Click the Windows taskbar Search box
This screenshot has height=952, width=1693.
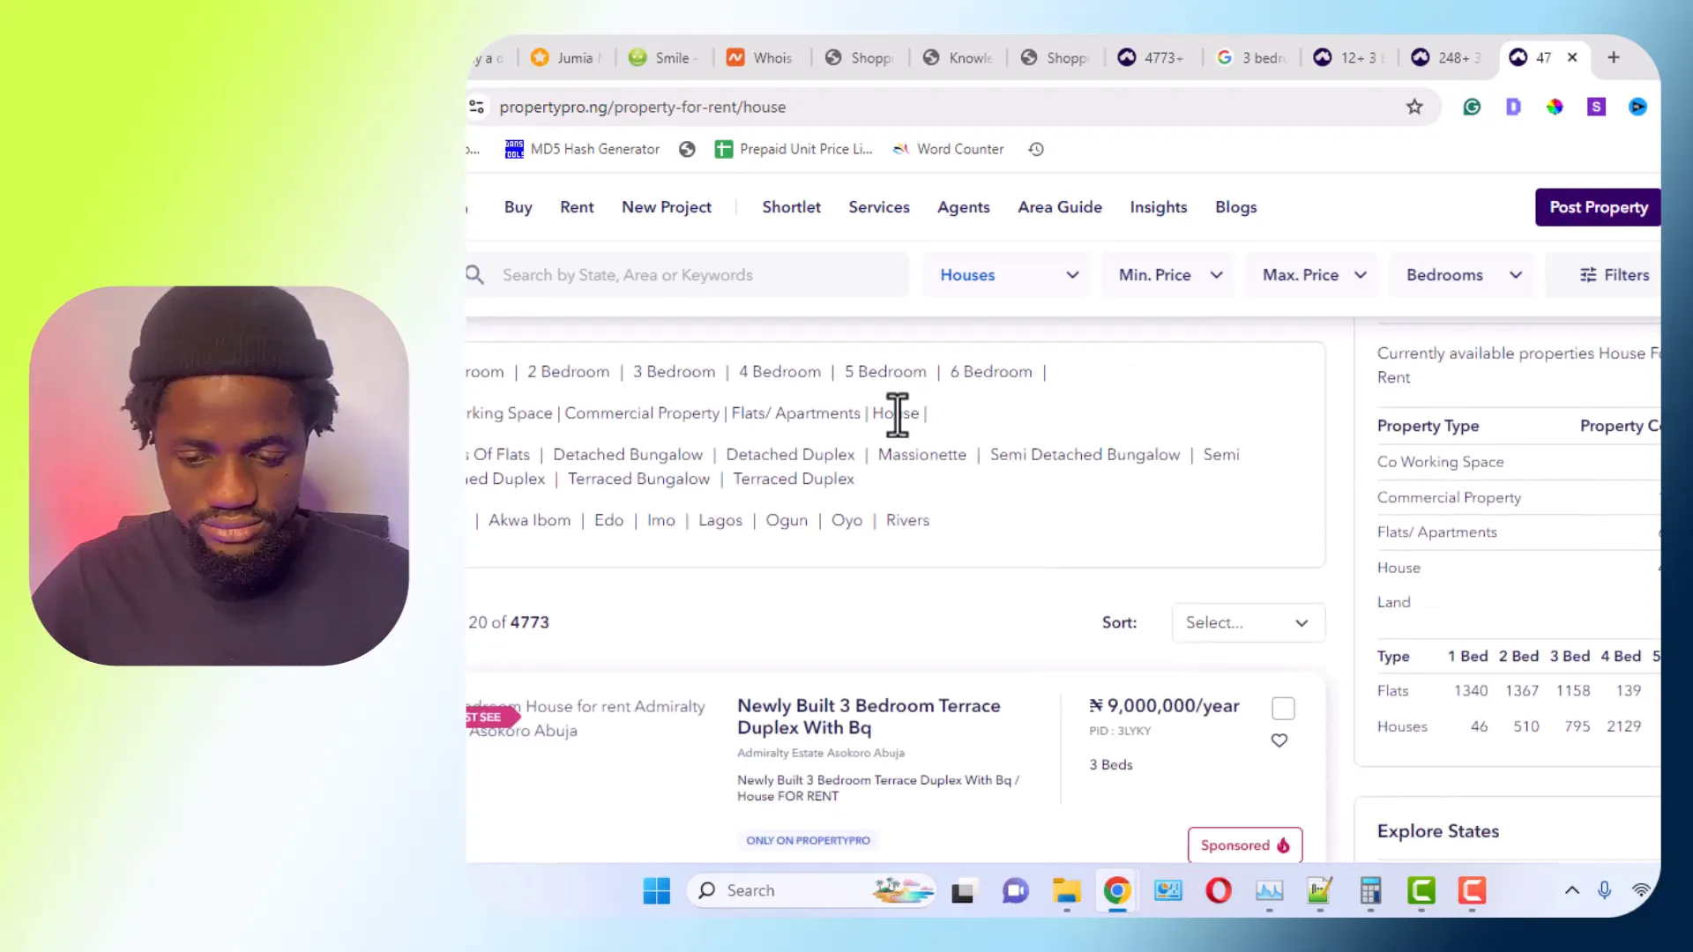[x=810, y=891]
